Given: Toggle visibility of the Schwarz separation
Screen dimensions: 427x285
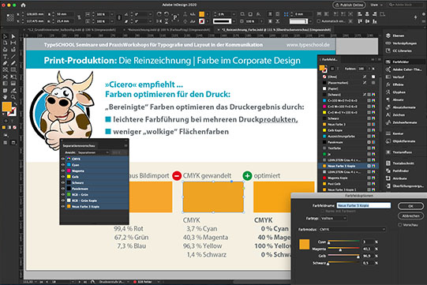Looking at the screenshot, I should click(63, 183).
